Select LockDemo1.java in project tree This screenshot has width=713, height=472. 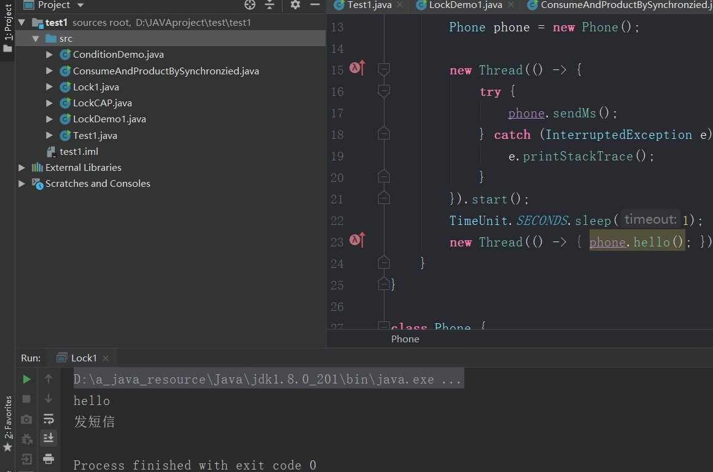(x=109, y=119)
